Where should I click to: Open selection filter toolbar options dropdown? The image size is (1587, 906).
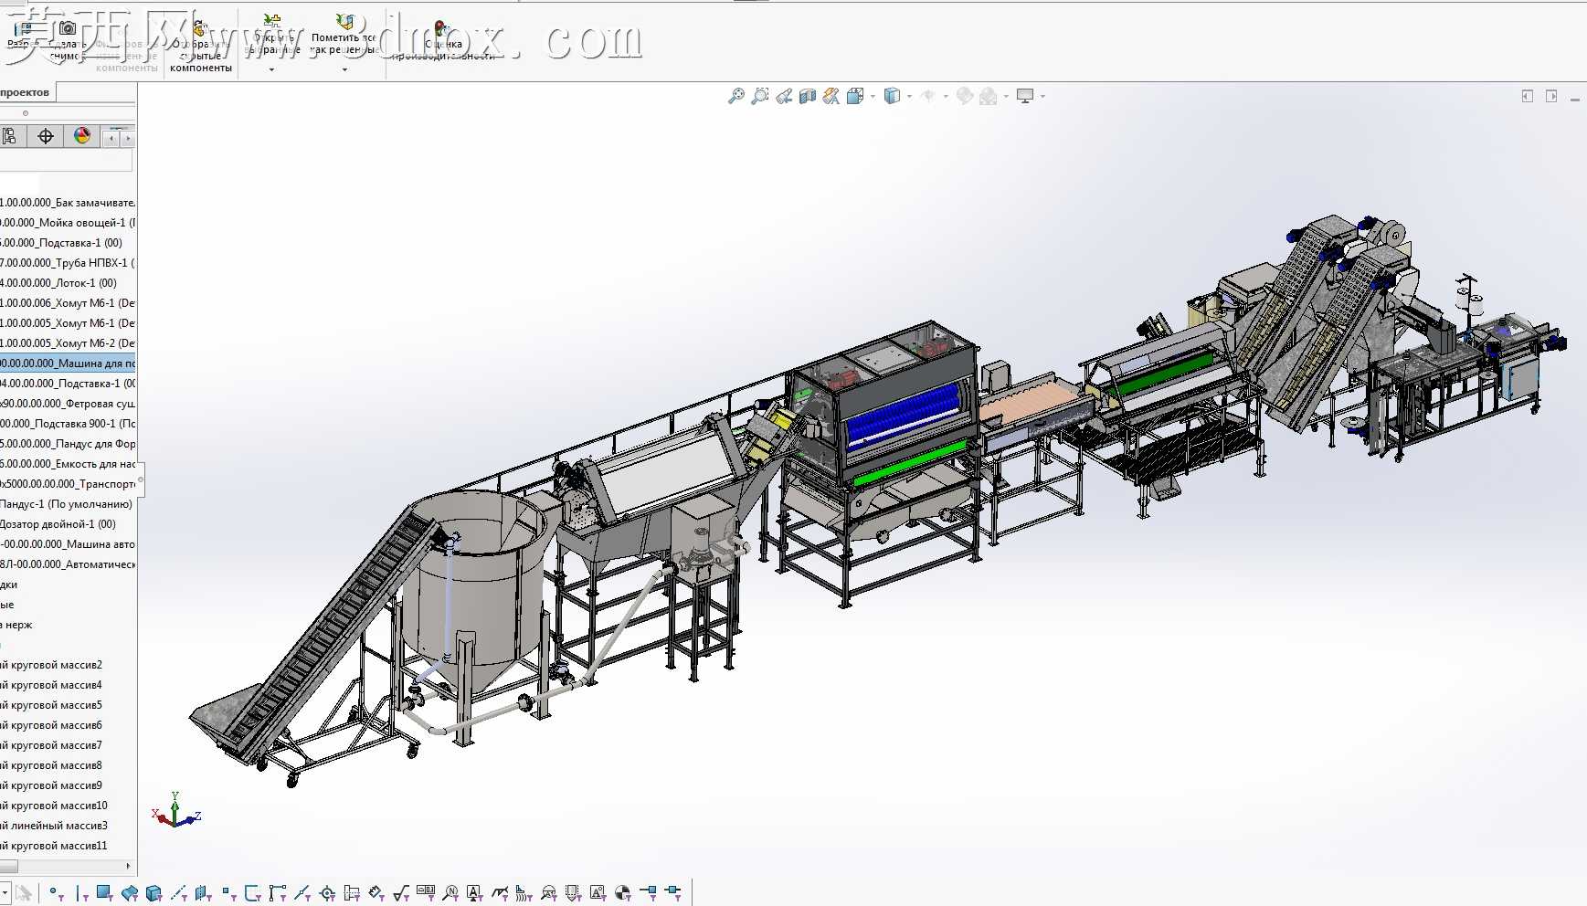(5, 892)
